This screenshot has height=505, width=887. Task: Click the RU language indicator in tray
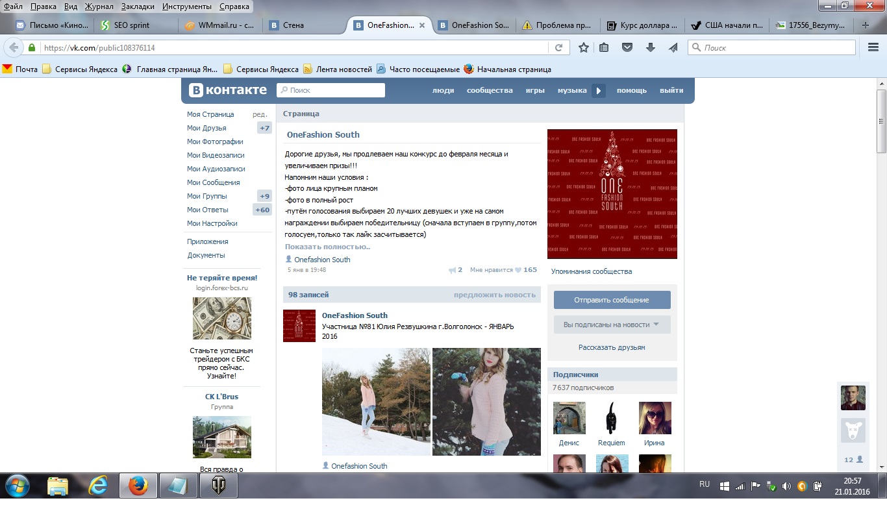coord(705,484)
